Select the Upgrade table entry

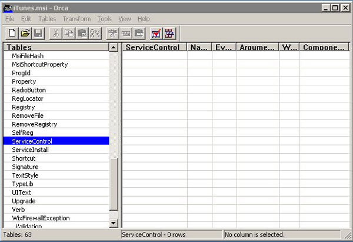click(24, 201)
